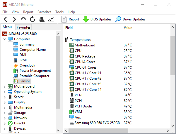Open the Favorites menu in menu bar
Viewport: 176px width, 134px height.
tap(44, 12)
